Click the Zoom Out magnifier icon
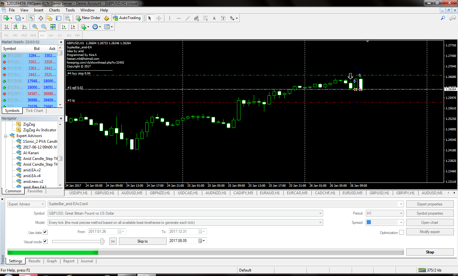This screenshot has width=458, height=276. [x=44, y=27]
